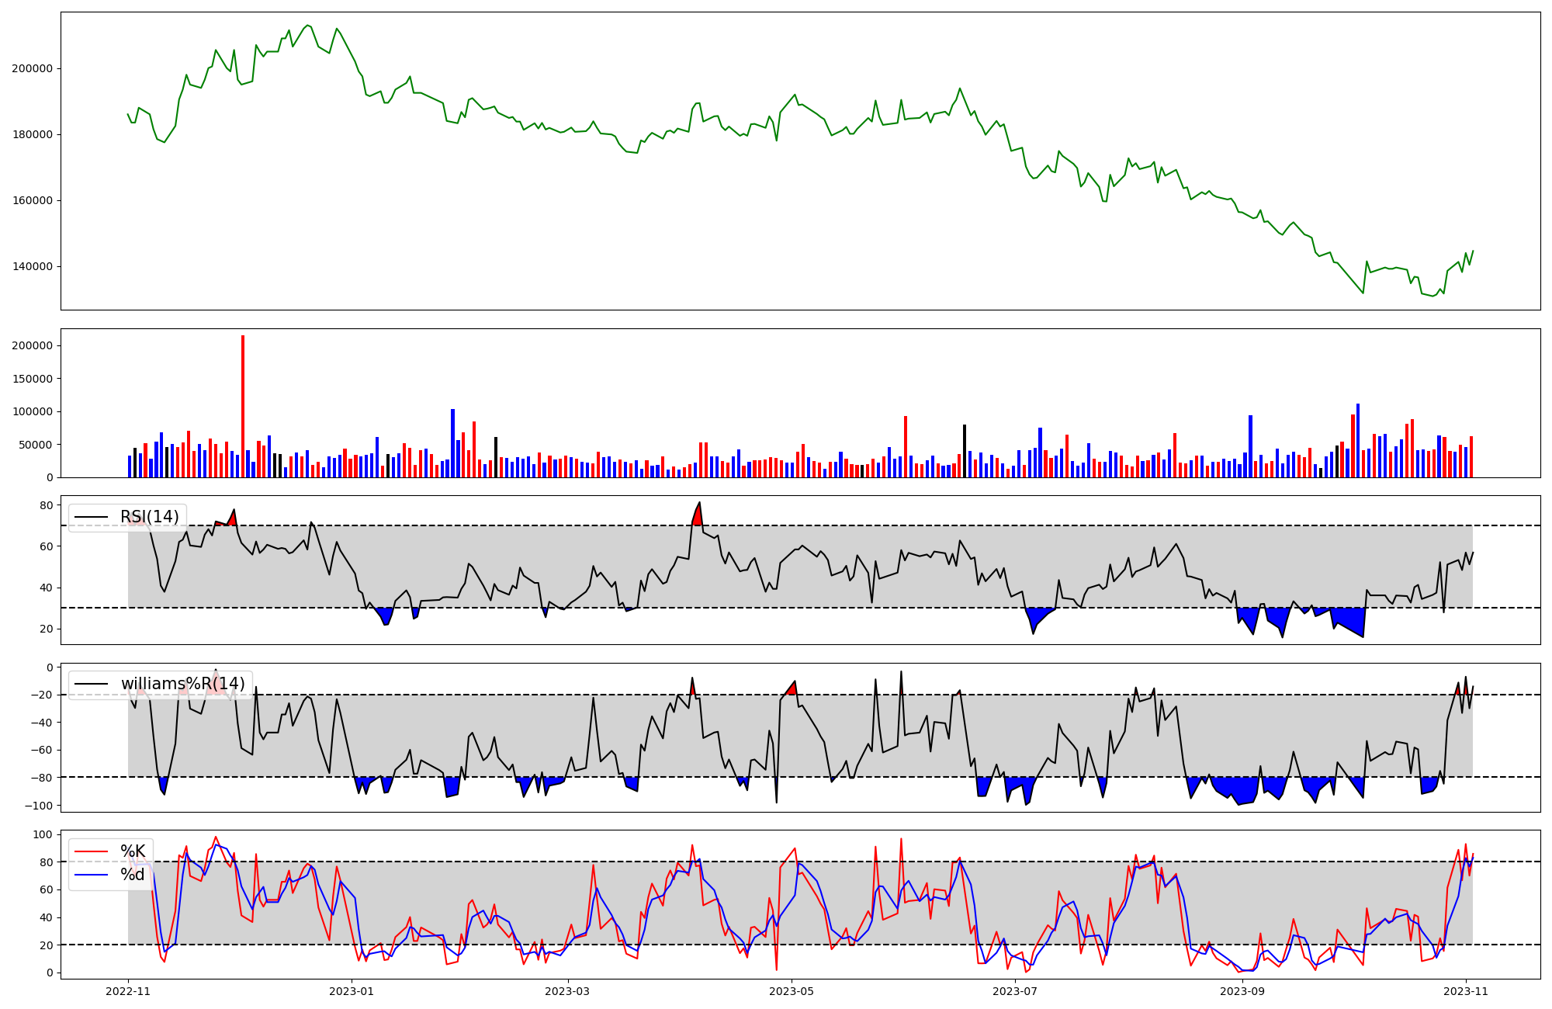Click the tallest red volume bar spike
Viewport: 1552px width, 1009px height.
pos(243,404)
